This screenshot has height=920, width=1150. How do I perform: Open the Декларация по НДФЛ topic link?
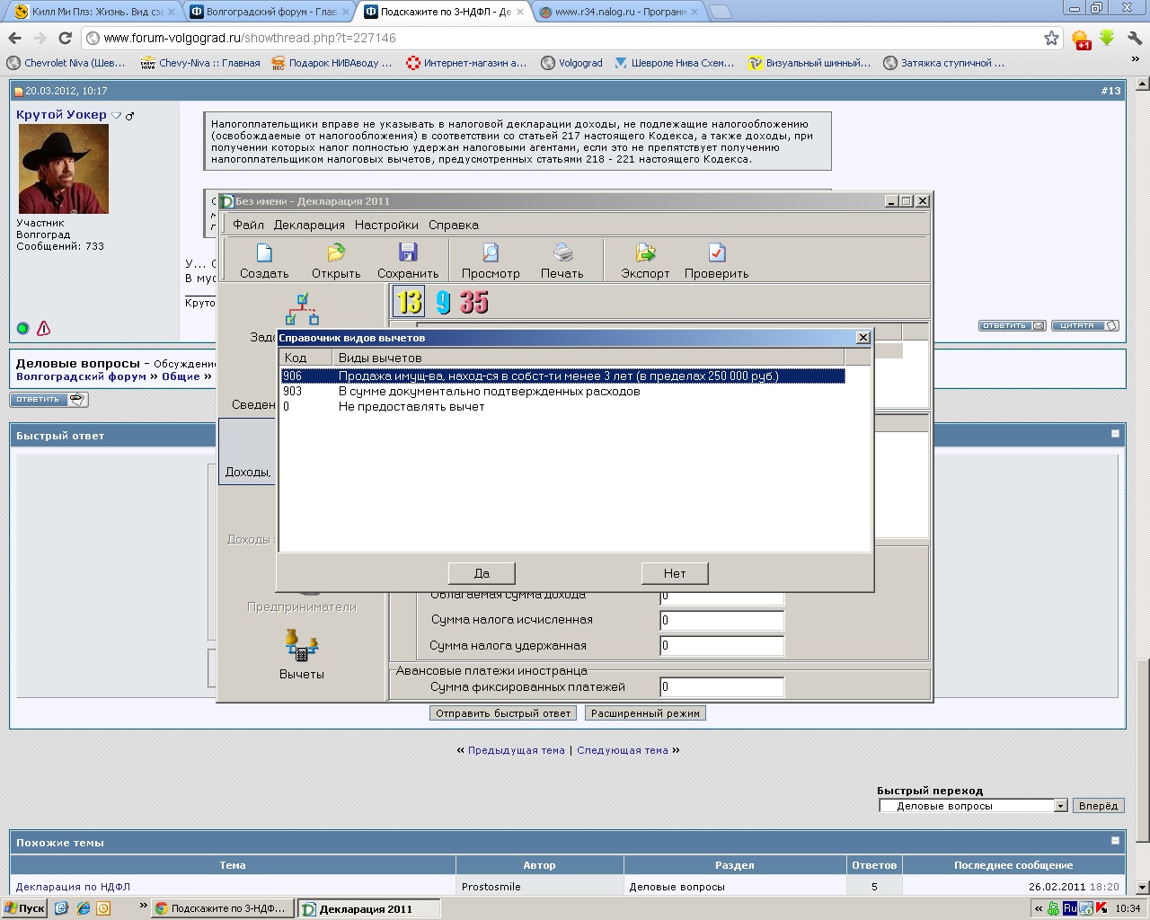(x=73, y=887)
